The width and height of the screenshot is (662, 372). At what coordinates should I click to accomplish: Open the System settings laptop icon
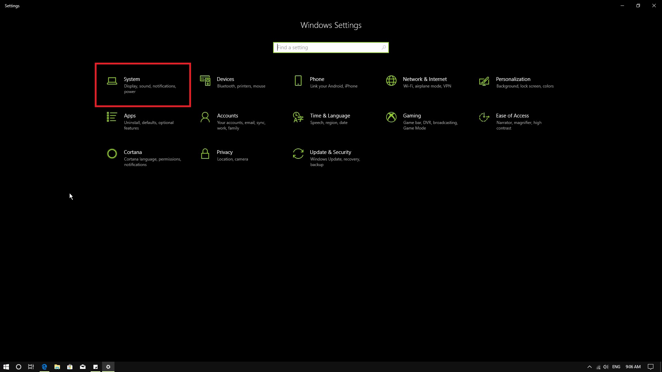112,81
